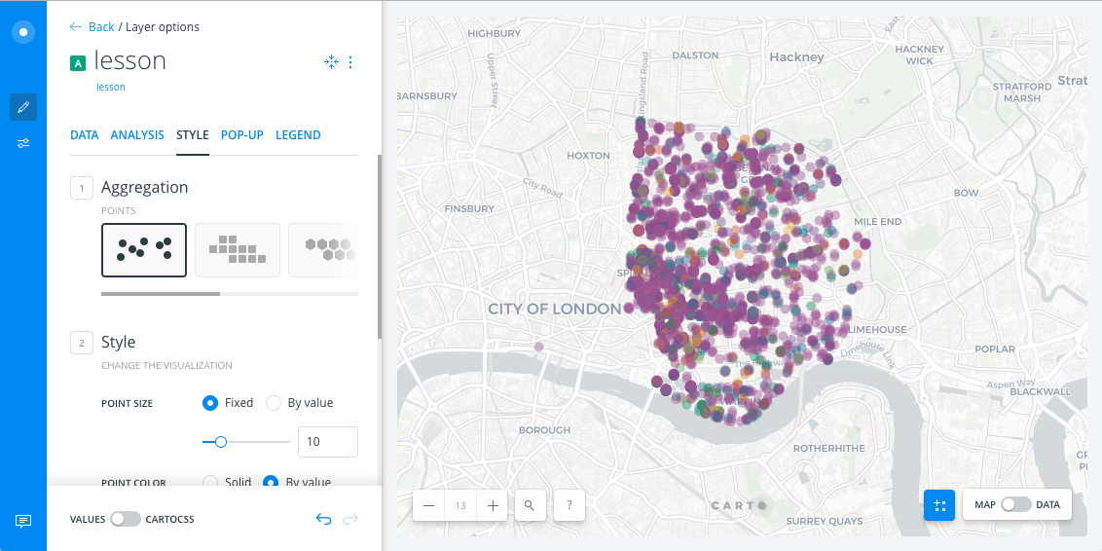Click the aggregation horizontal scrollbar

[161, 294]
